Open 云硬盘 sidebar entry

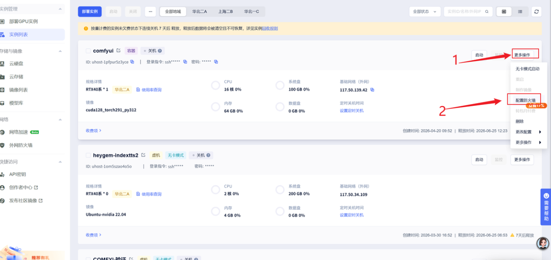[16, 64]
